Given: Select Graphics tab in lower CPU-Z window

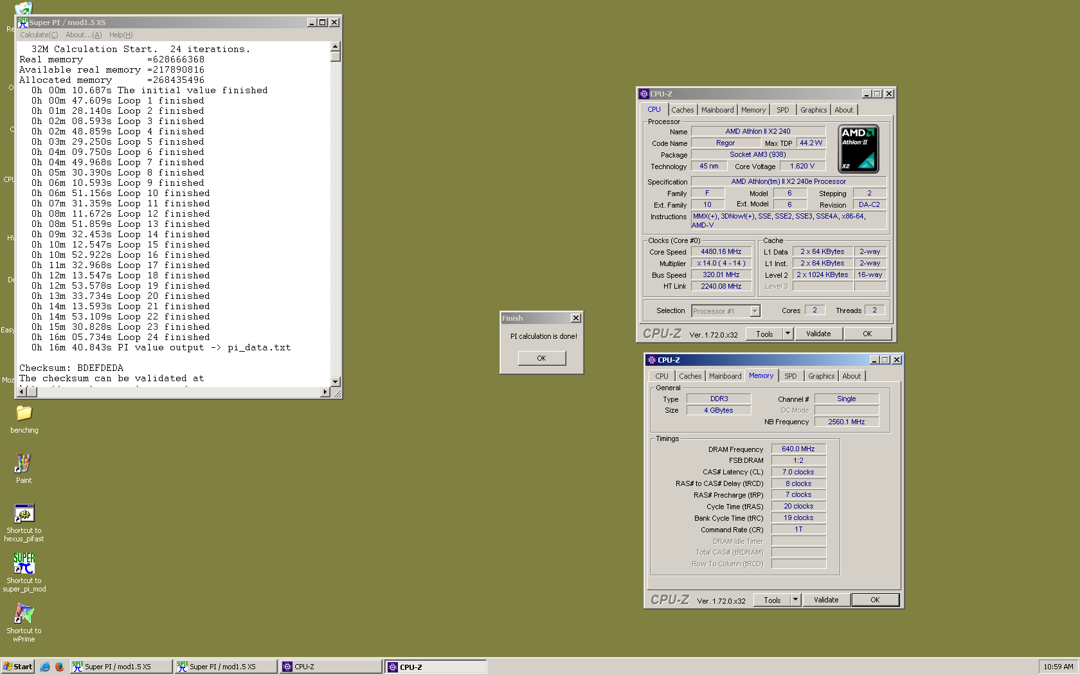Looking at the screenshot, I should [822, 376].
